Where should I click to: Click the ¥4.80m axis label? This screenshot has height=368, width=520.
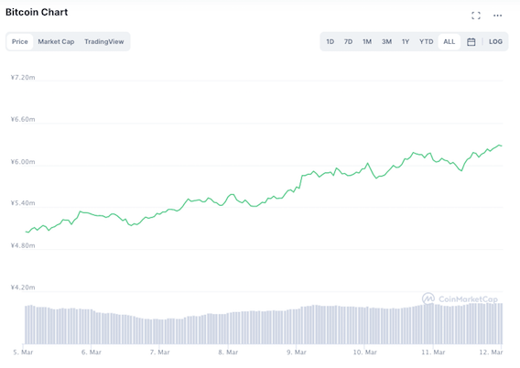click(x=23, y=245)
